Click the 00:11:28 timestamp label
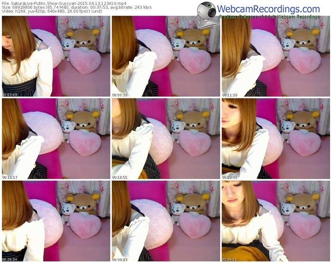This screenshot has width=332, height=263. coord(229,95)
